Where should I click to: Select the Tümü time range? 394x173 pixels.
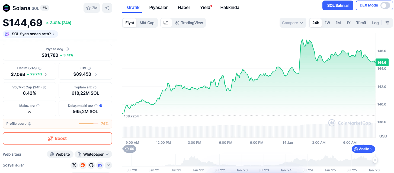point(361,23)
